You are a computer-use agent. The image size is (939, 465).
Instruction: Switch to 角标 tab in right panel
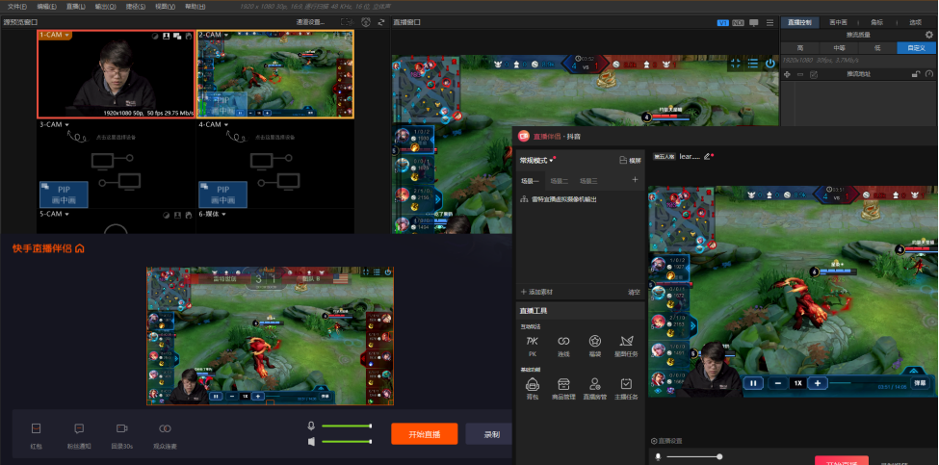point(876,22)
